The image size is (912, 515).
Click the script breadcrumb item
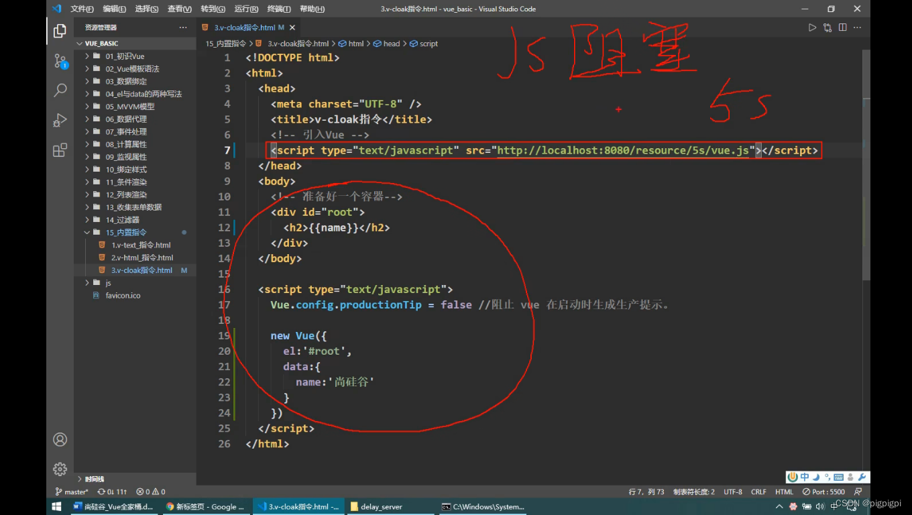pyautogui.click(x=424, y=44)
